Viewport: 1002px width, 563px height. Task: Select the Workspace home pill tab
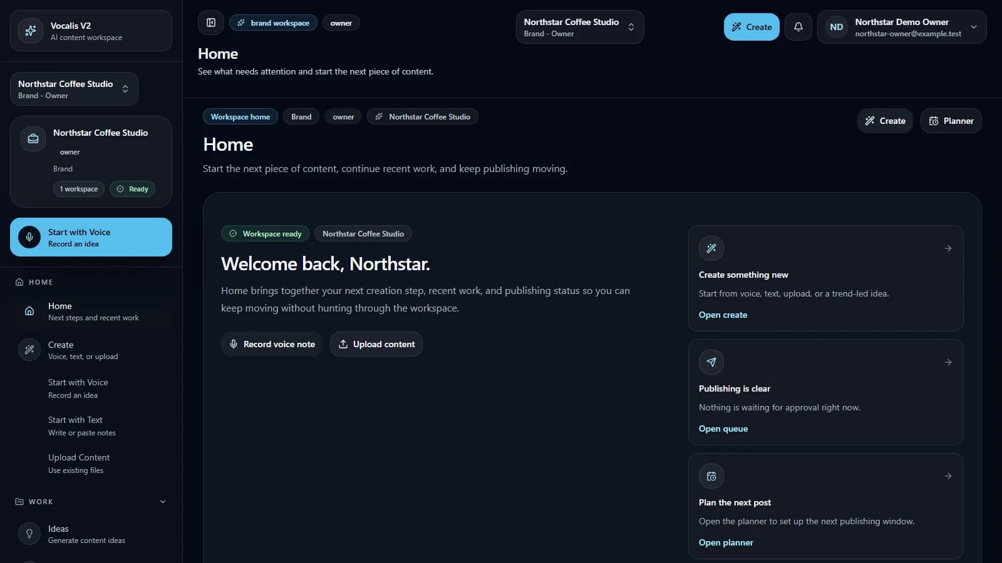pyautogui.click(x=240, y=117)
